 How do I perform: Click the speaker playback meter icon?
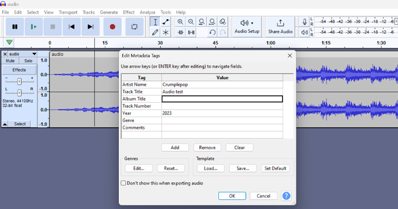tap(305, 32)
